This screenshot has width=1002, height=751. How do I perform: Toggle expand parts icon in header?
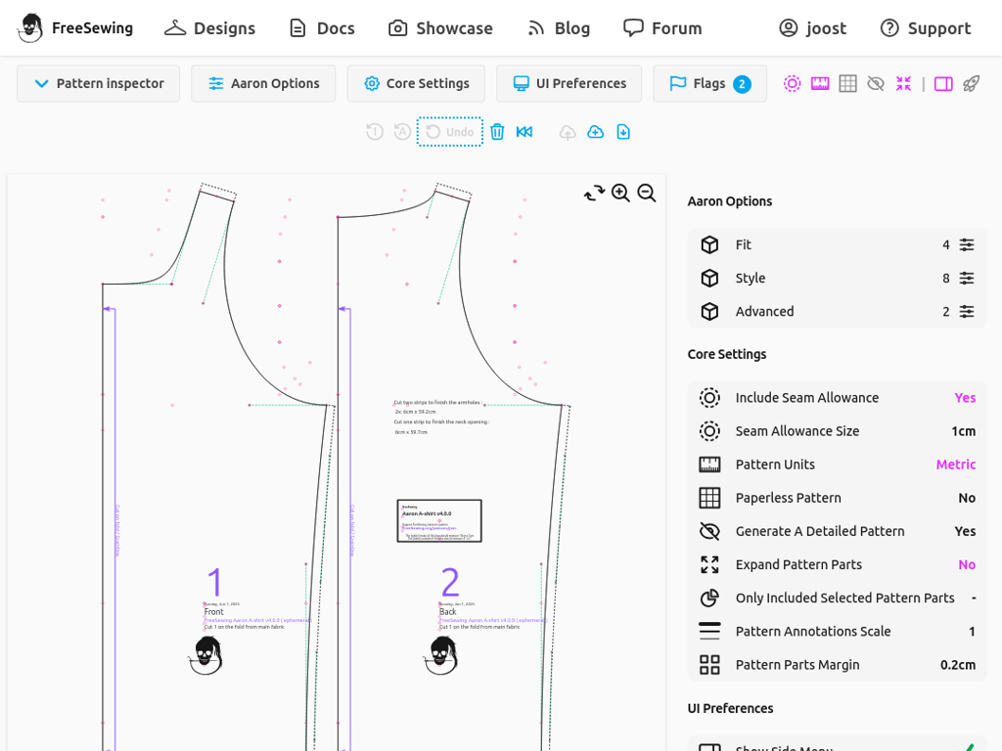point(903,84)
